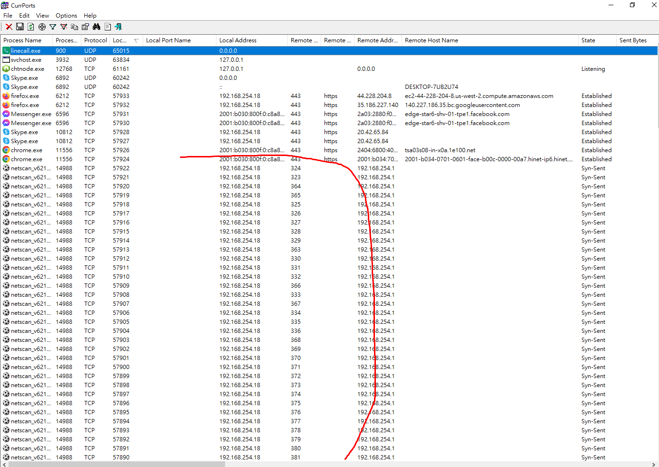
Task: Click the red X close-connections toolbar icon
Action: pyautogui.click(x=9, y=27)
